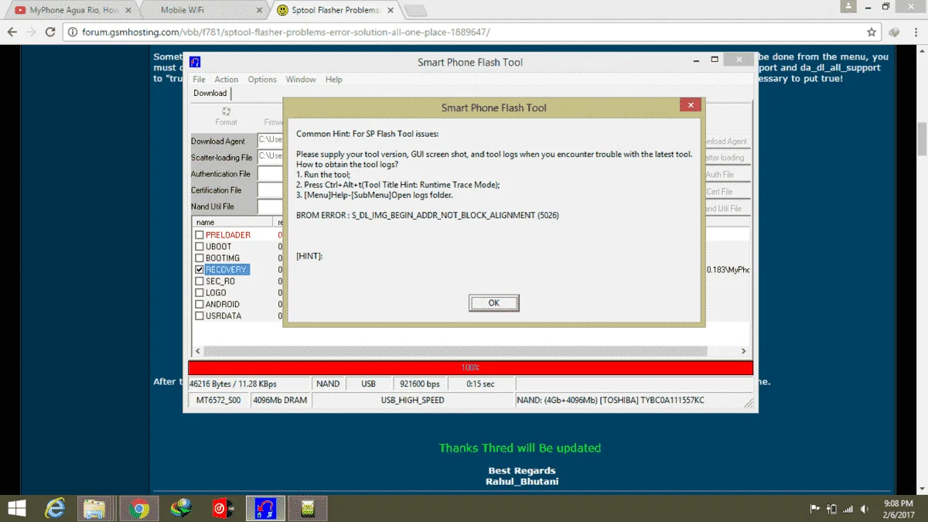Viewport: 928px width, 522px height.
Task: Bookmark this page with the star icon
Action: (872, 32)
